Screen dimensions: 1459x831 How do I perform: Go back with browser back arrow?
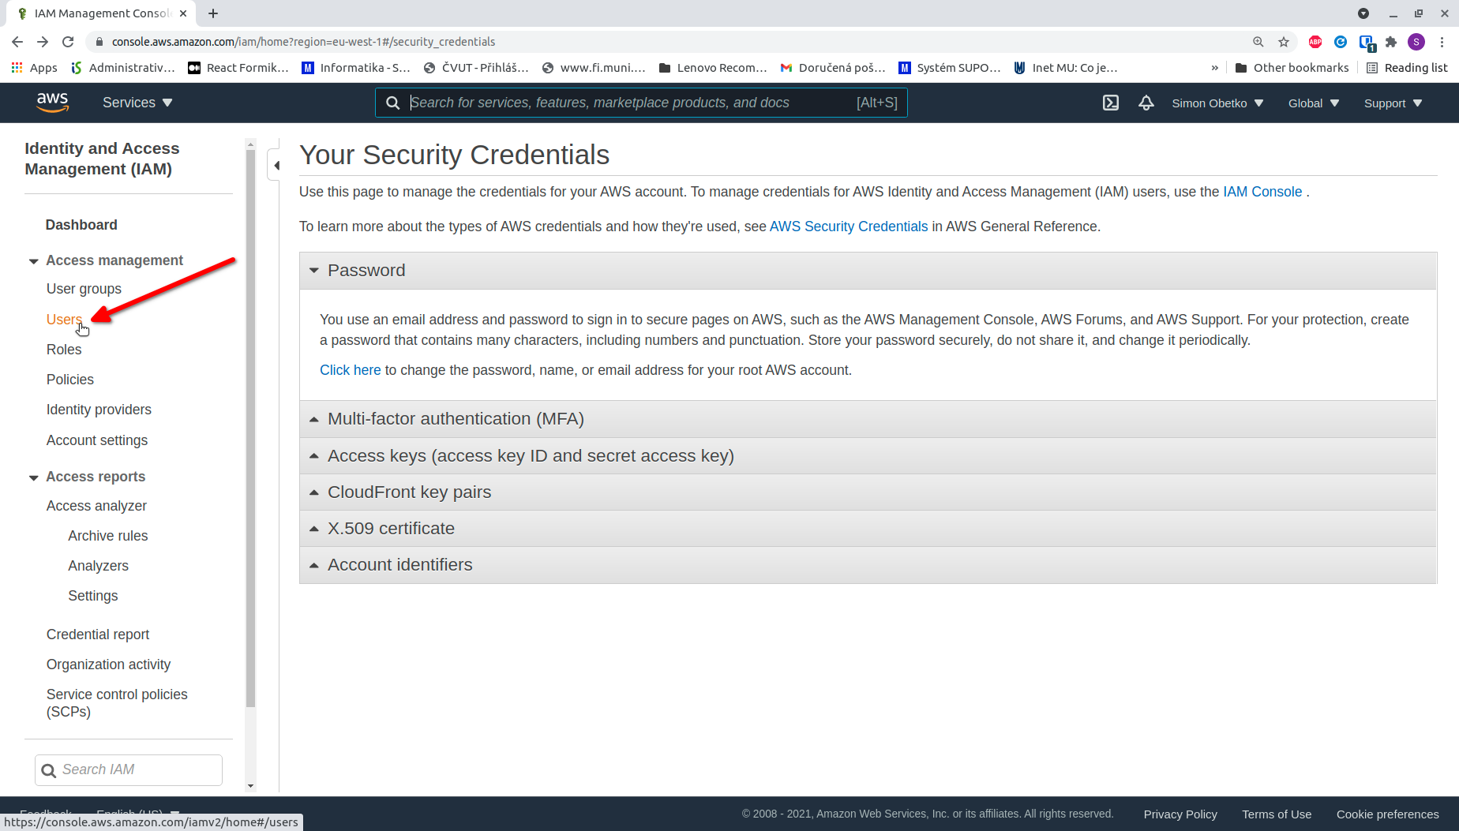tap(17, 42)
